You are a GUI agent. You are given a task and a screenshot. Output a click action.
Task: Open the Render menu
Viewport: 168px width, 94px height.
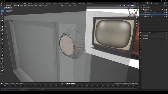tap(10, 3)
